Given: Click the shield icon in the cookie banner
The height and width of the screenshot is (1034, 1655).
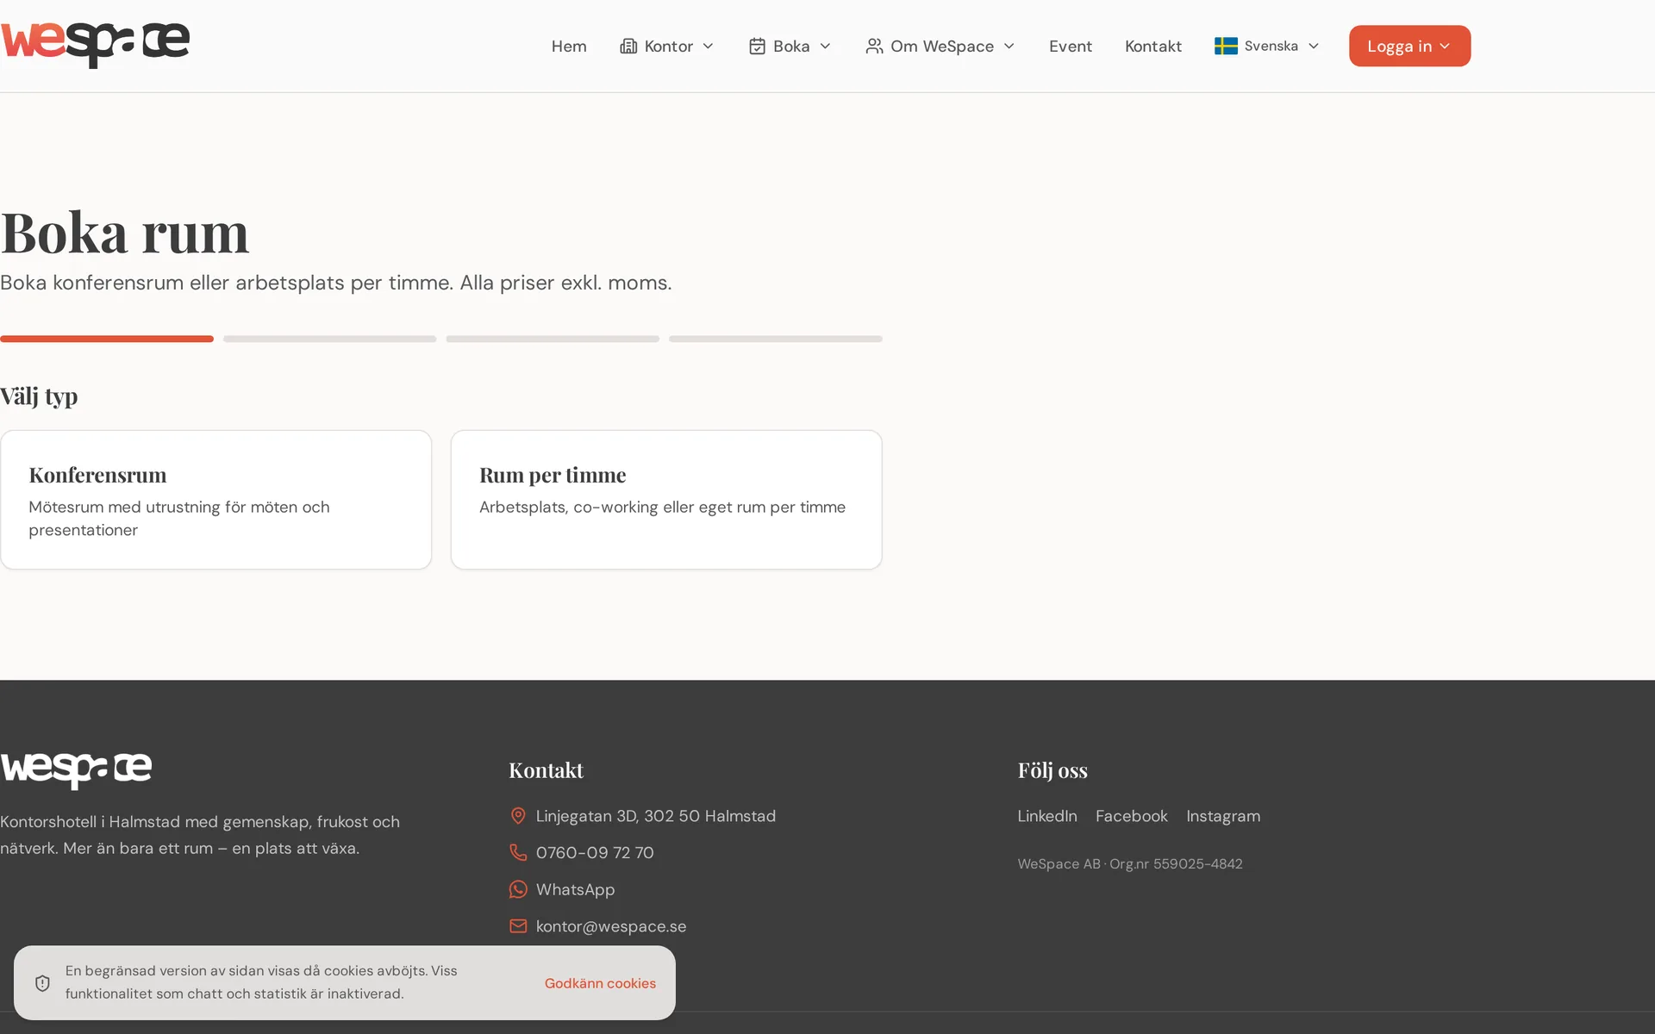Looking at the screenshot, I should [42, 983].
